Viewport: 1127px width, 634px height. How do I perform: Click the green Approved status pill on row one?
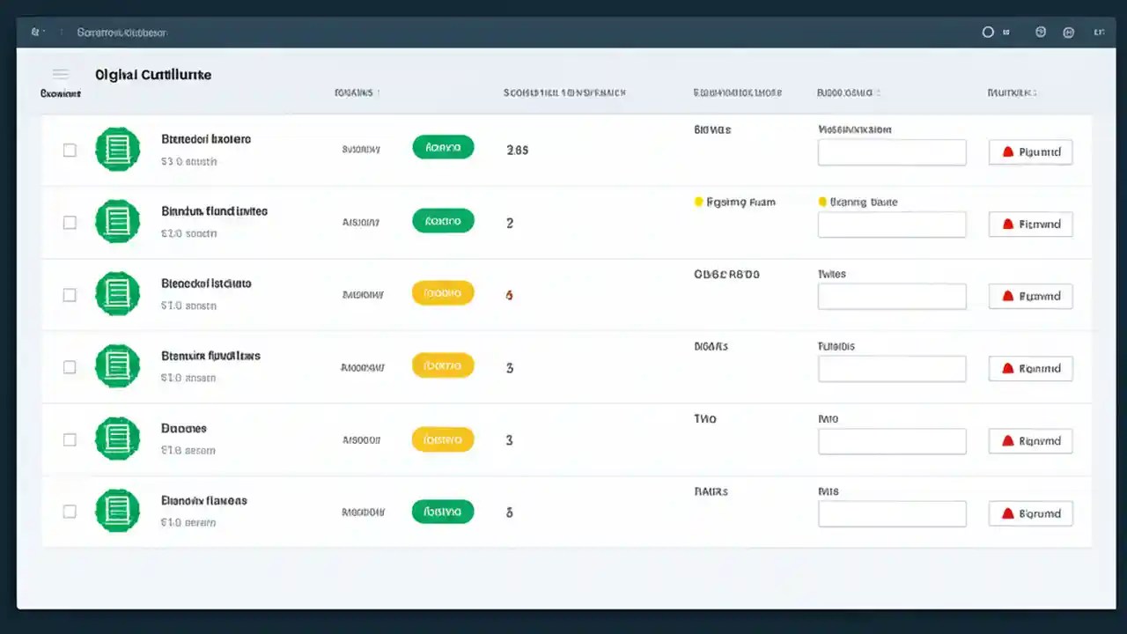443,147
